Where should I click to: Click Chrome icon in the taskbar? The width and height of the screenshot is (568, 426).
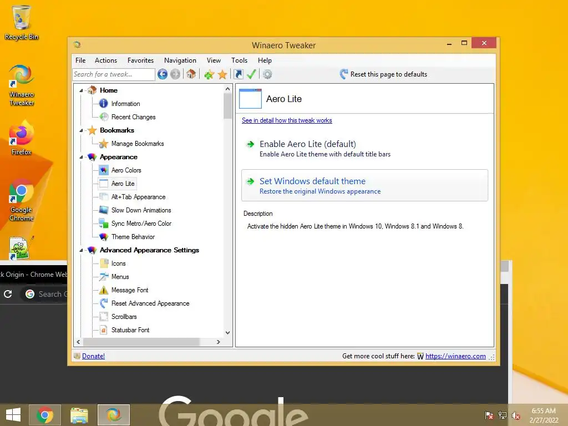pos(45,415)
